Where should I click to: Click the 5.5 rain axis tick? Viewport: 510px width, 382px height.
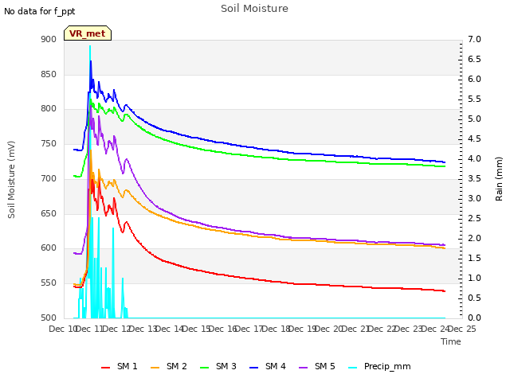pyautogui.click(x=474, y=99)
